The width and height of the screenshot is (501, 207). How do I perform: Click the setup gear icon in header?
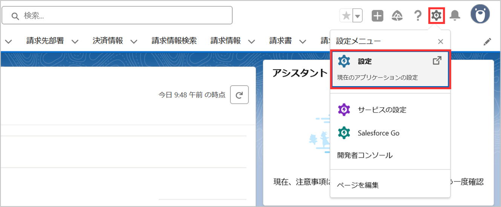click(436, 15)
